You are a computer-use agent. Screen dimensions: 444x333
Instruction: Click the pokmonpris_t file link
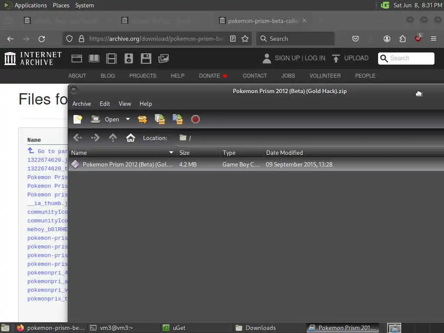[x=48, y=299]
